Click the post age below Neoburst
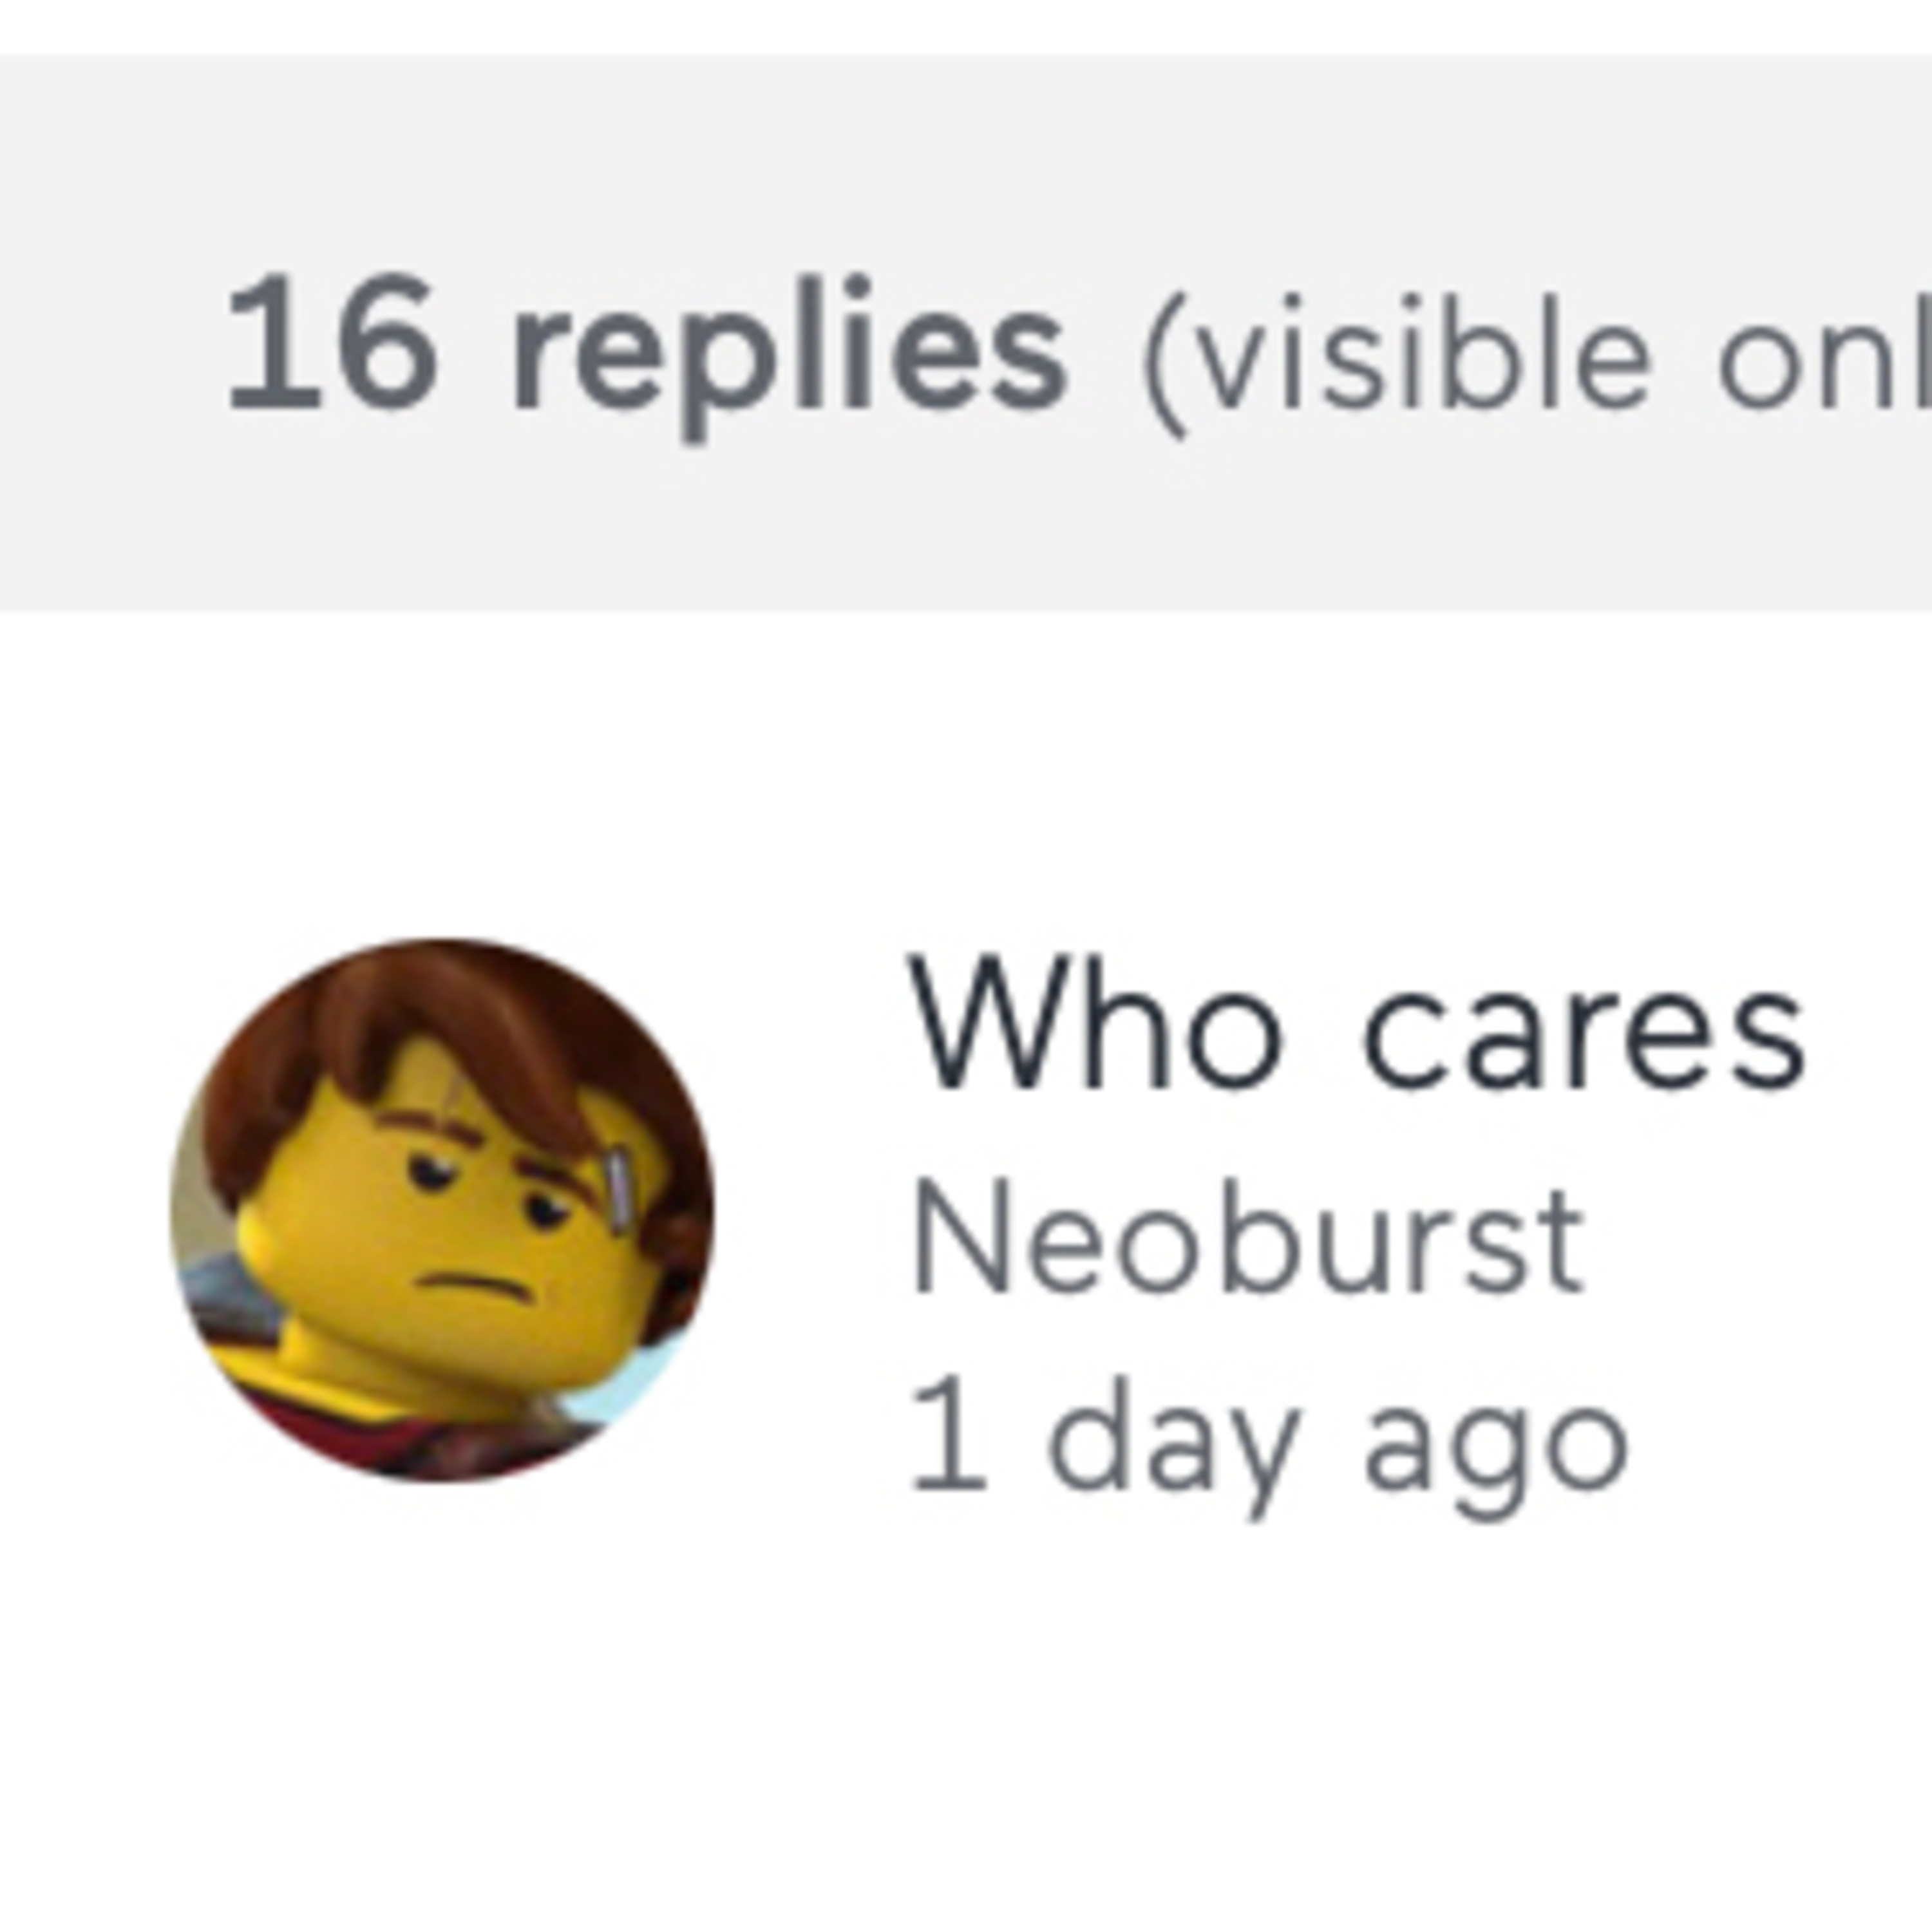This screenshot has width=1932, height=1932. (x=1268, y=1440)
